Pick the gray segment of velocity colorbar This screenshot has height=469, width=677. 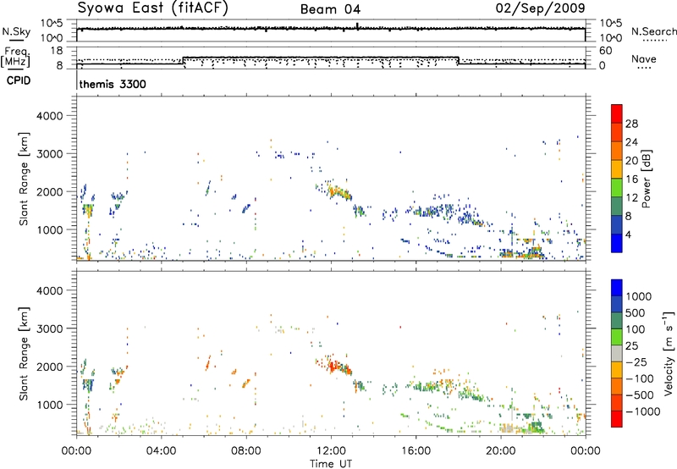coord(617,354)
